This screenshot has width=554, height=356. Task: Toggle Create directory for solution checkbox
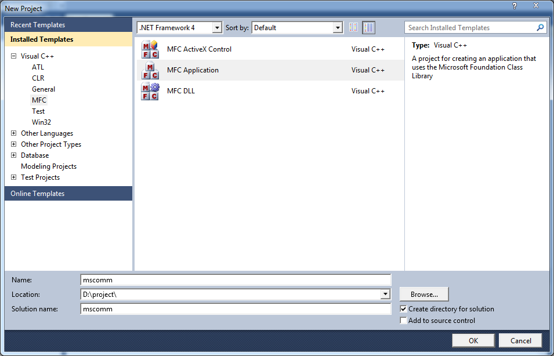pyautogui.click(x=403, y=309)
